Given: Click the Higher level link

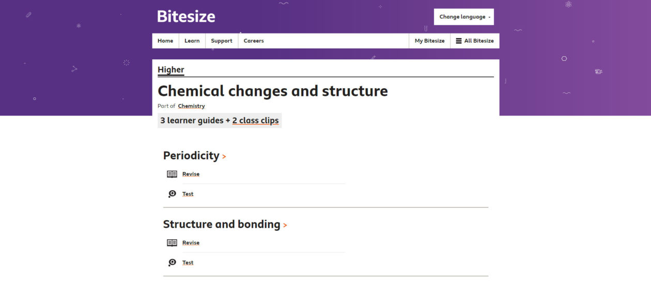Looking at the screenshot, I should [171, 70].
